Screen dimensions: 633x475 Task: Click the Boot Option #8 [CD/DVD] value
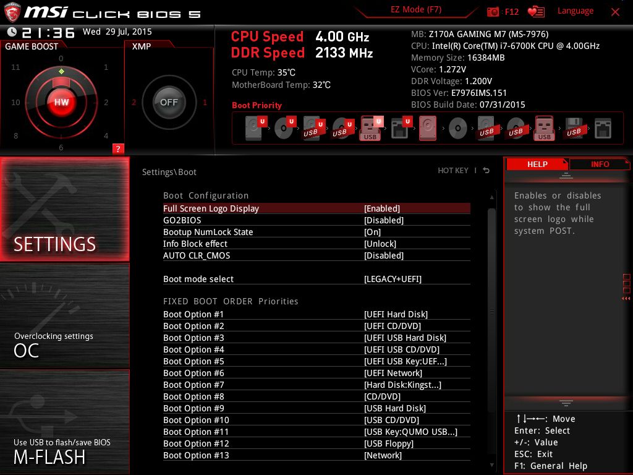(382, 396)
